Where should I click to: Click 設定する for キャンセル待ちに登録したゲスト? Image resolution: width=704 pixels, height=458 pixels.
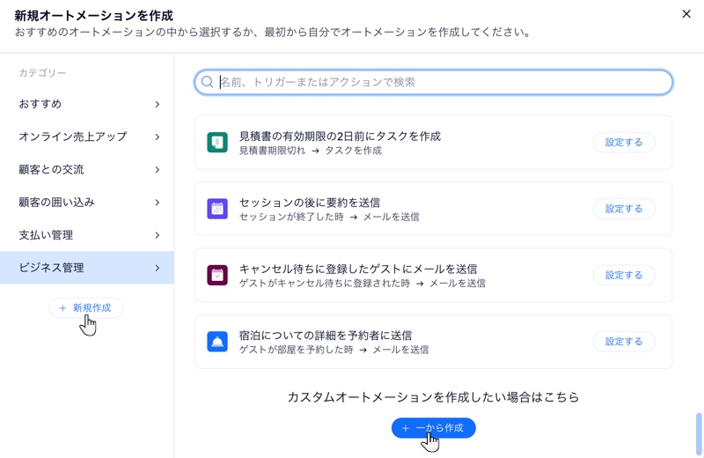tap(624, 275)
